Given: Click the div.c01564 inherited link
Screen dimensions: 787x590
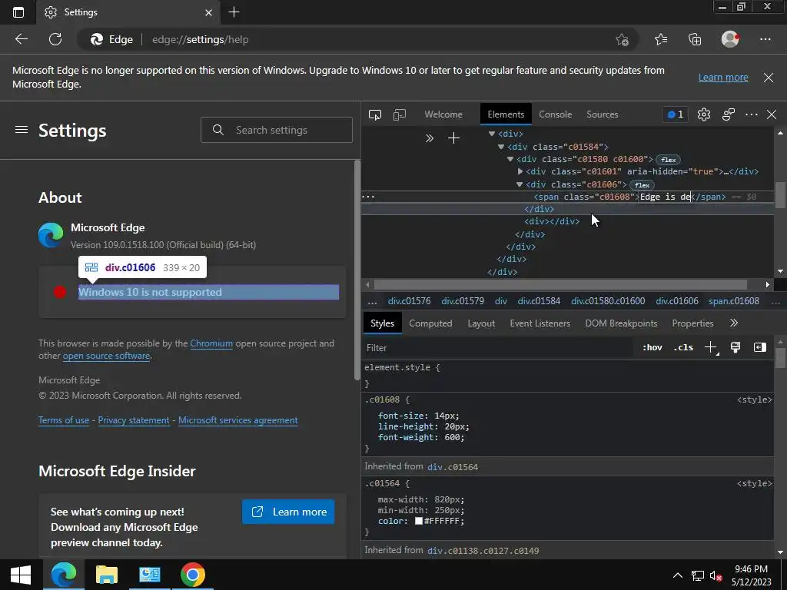Looking at the screenshot, I should (452, 466).
